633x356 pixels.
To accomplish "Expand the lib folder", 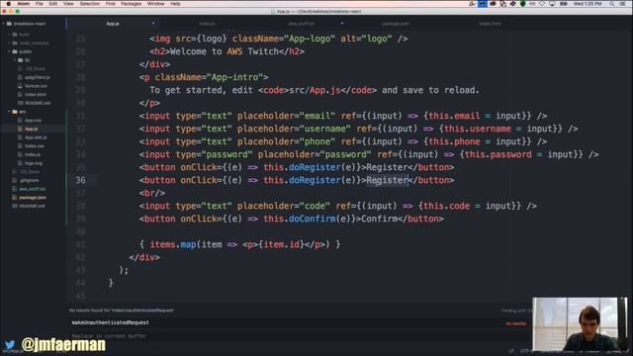I will (15, 59).
